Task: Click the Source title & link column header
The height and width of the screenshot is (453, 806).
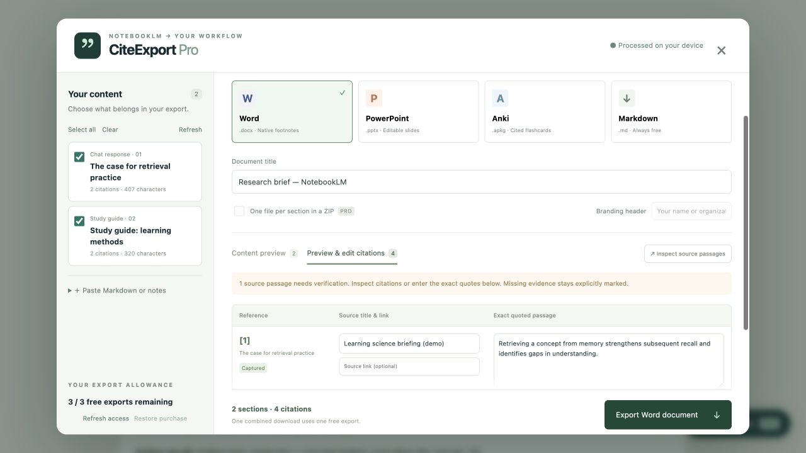Action: pos(364,315)
